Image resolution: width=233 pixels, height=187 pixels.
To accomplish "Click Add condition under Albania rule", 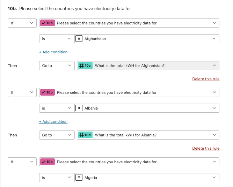I will (53, 121).
